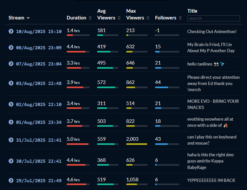247x190 pixels.
Task: Click the -1 followers value
Action: coord(157,30)
